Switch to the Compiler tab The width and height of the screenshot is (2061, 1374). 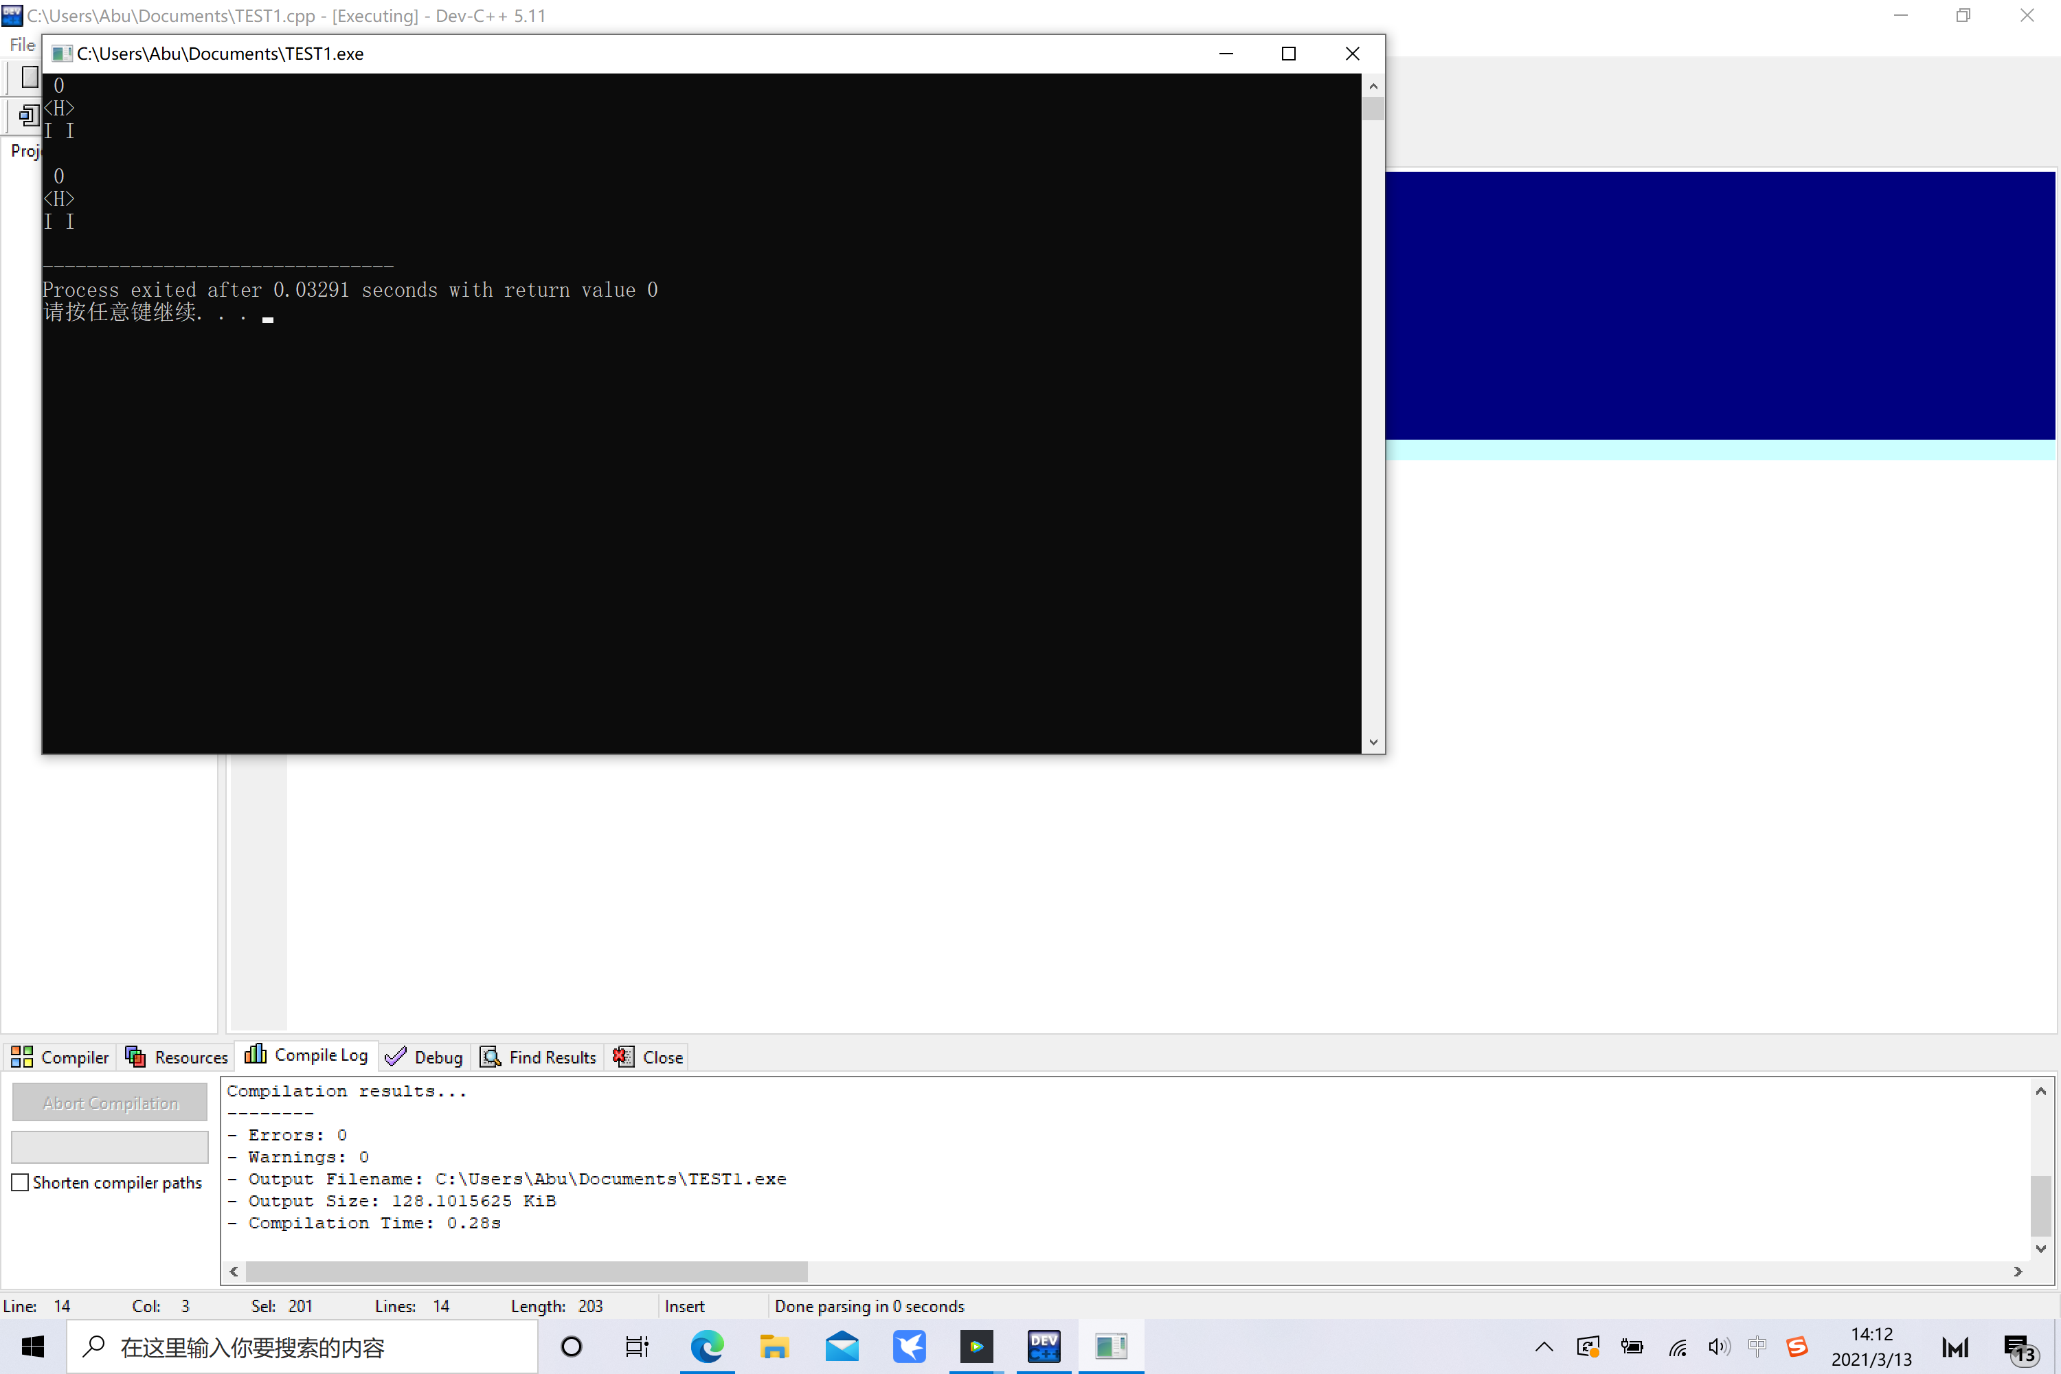click(60, 1057)
